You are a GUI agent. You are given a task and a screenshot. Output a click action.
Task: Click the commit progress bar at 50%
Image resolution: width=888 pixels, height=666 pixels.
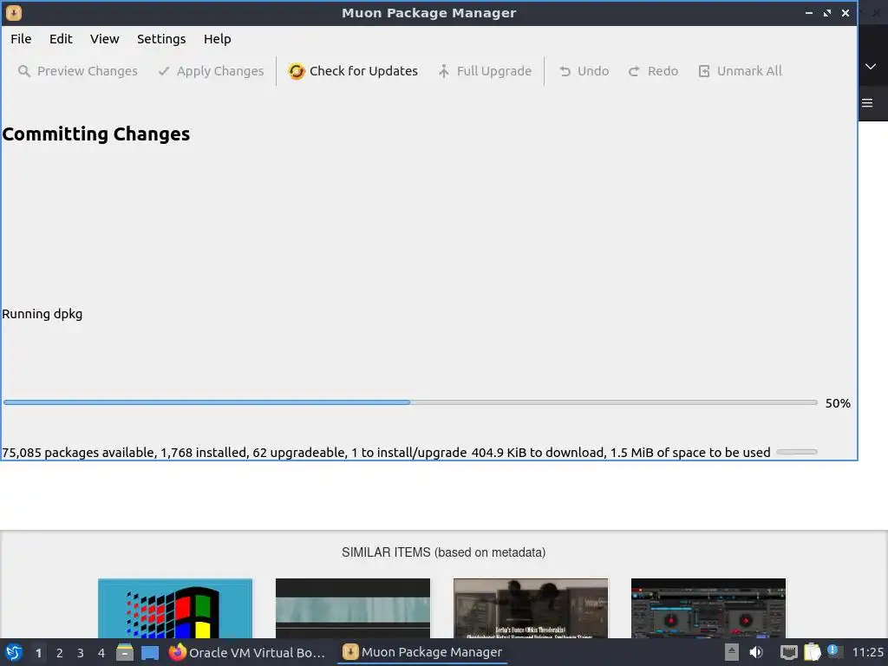click(410, 402)
